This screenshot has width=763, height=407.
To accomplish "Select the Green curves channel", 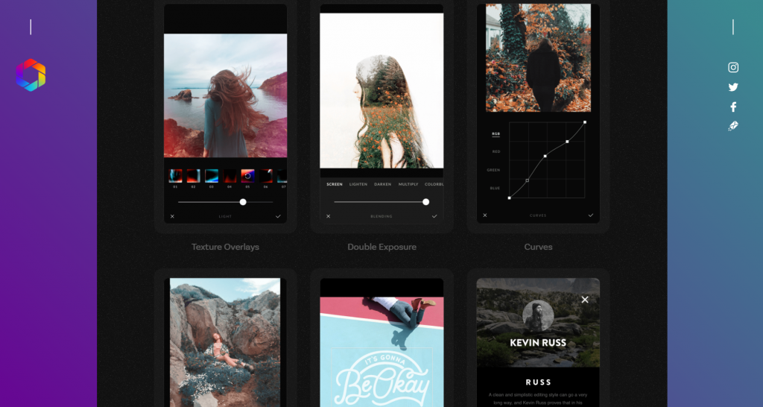I will (493, 170).
